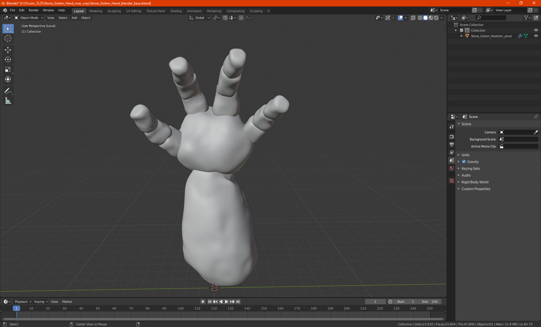
Task: Switch to solid shading
Action: pos(425,18)
